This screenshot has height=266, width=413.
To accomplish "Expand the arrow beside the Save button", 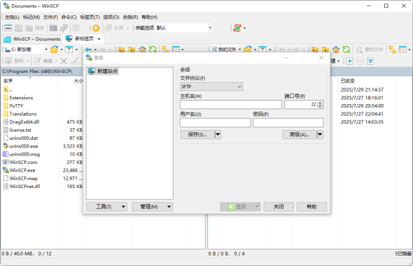I will point(218,134).
